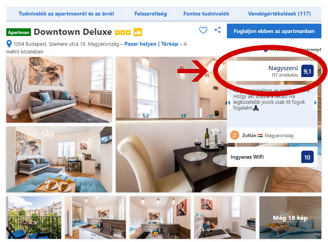The width and height of the screenshot is (328, 242).
Task: Open the balcony view thumbnail photo
Action: (34, 218)
